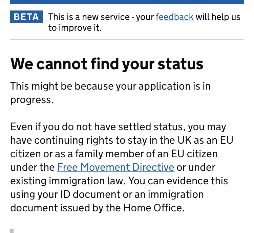Click the grey square at bottom left
Viewport: 254px width, 233px height.
click(12, 231)
